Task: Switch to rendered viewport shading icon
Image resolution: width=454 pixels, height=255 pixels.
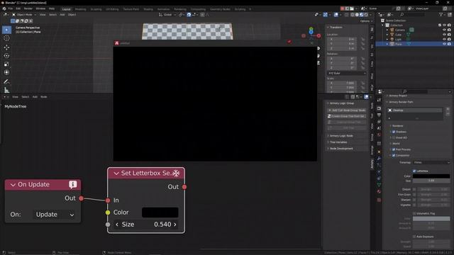Action: [x=366, y=14]
